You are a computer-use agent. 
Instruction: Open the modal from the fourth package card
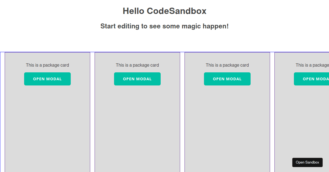click(x=313, y=79)
